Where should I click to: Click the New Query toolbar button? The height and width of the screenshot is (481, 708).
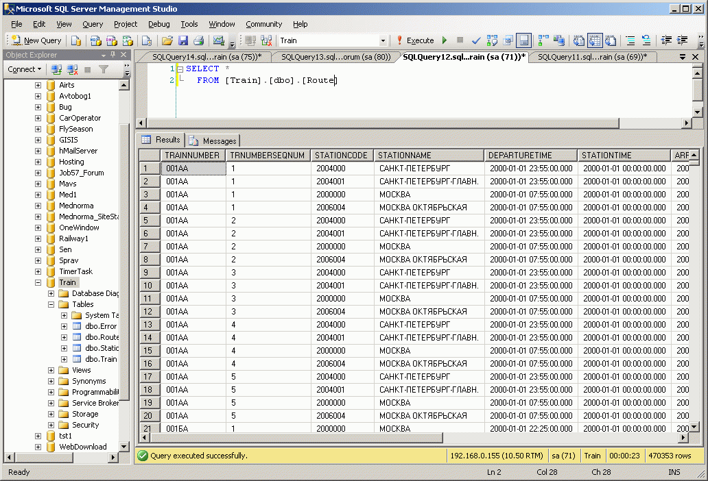(37, 40)
